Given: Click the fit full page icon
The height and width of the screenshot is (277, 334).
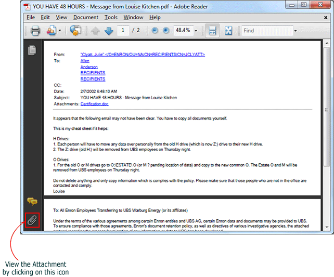Looking at the screenshot, I should (228, 31).
